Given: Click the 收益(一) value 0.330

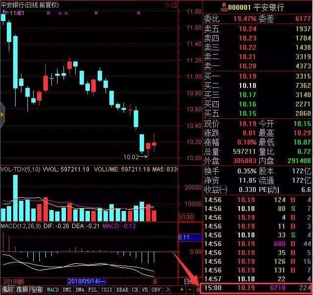Looking at the screenshot, I should [248, 190].
